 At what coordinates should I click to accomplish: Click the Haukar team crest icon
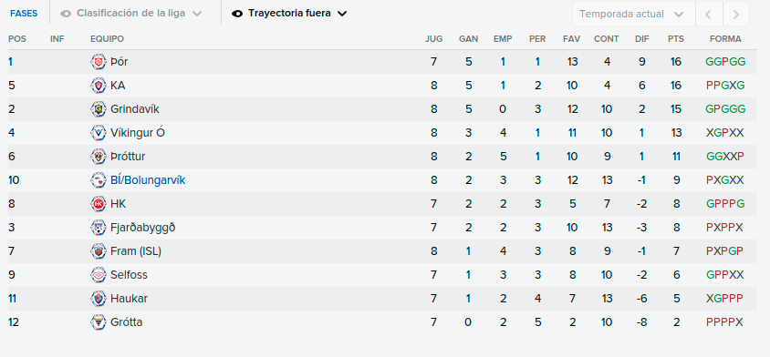coord(99,298)
